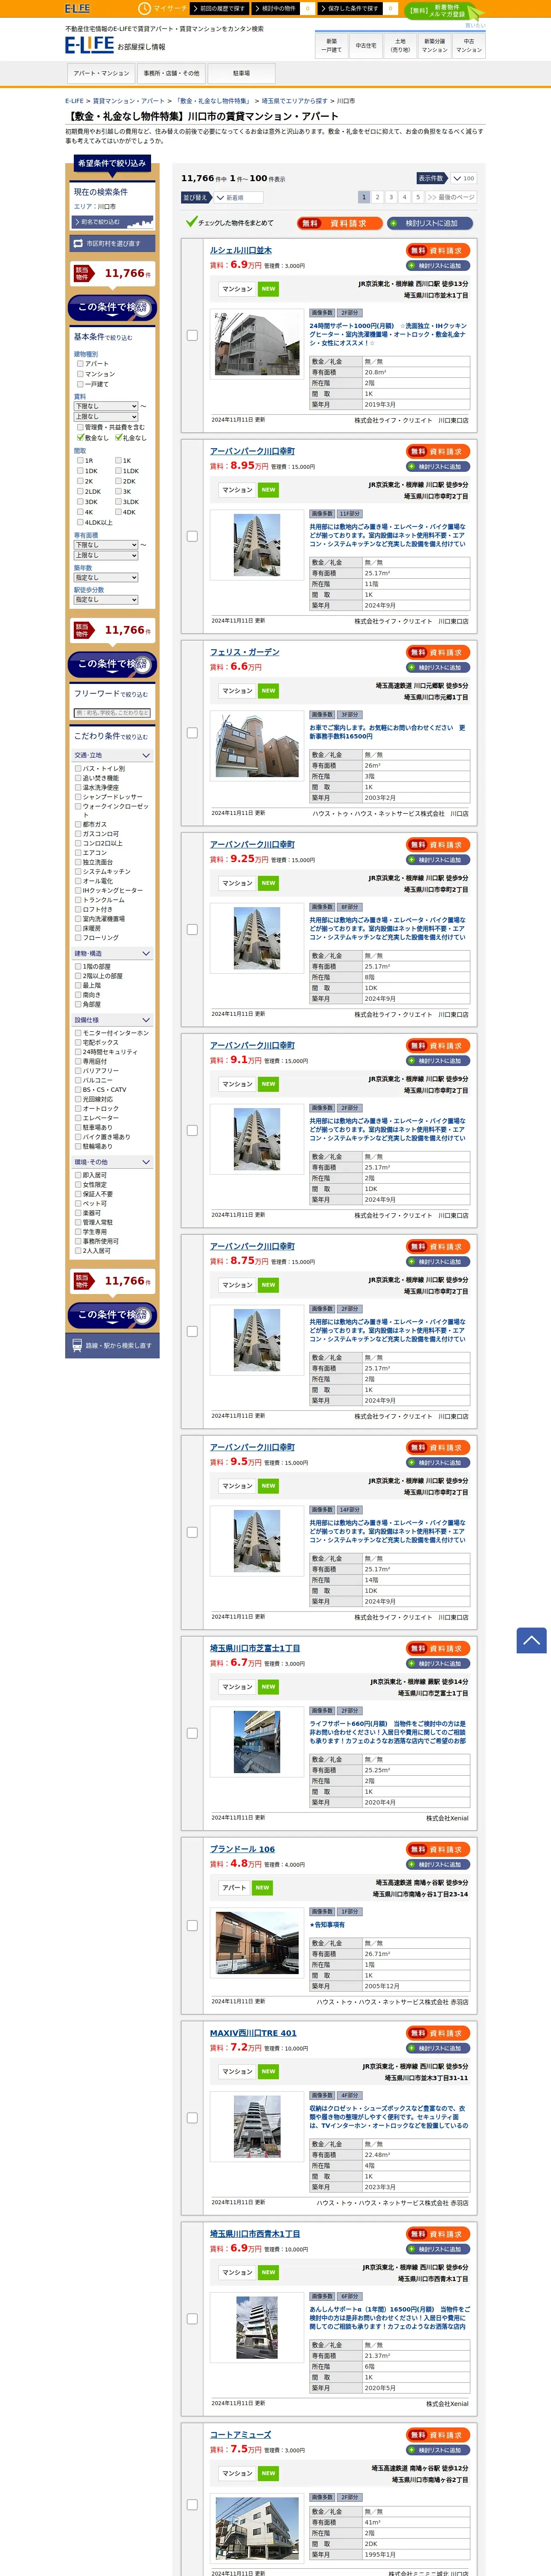Check the ペット可 option
Image resolution: width=551 pixels, height=2576 pixels.
coord(78,1204)
